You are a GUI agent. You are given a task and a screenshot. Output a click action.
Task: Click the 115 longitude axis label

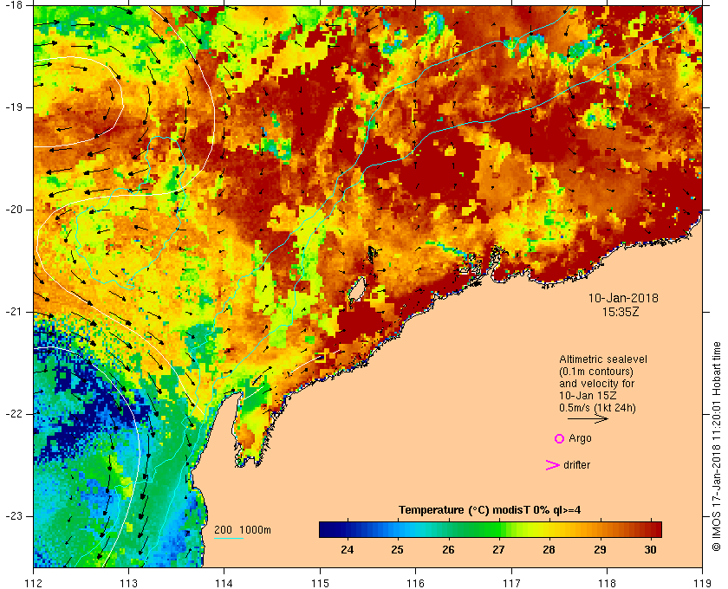point(320,583)
